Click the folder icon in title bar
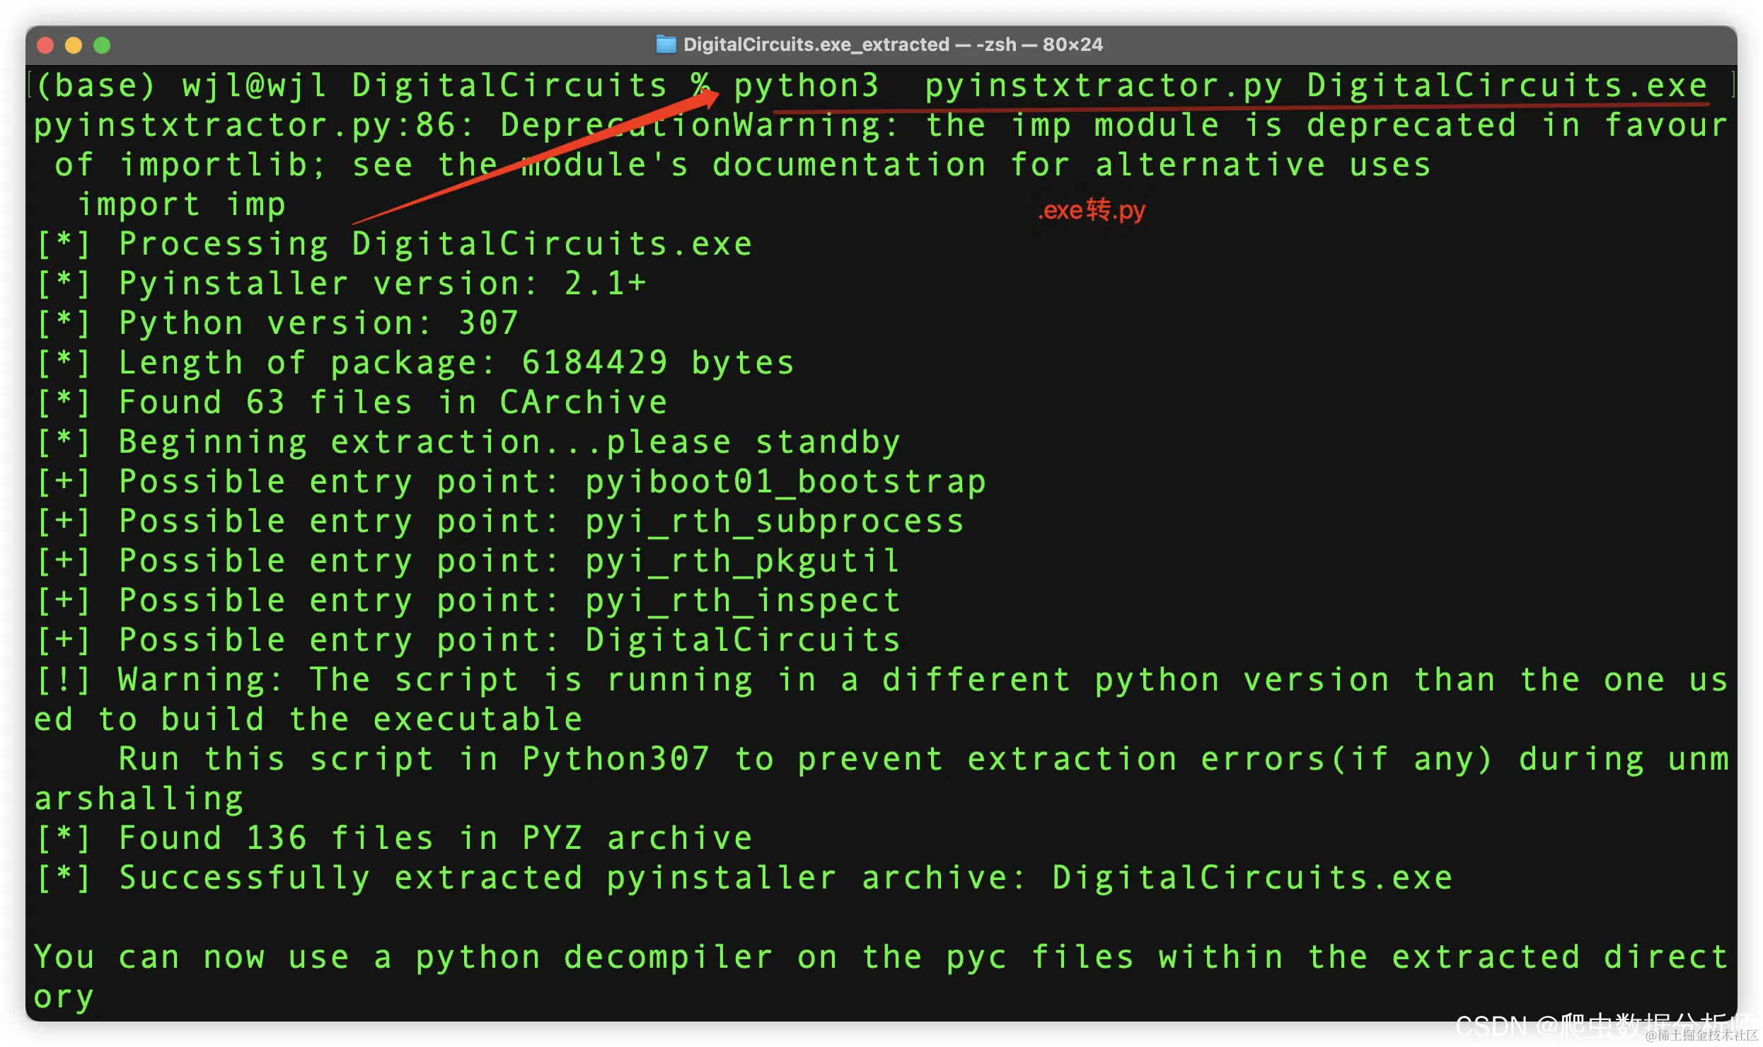Screen dimensions: 1763x1047 coord(666,45)
